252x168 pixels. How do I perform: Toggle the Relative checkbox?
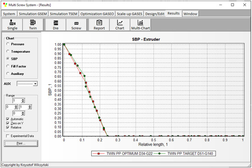(x=7, y=127)
